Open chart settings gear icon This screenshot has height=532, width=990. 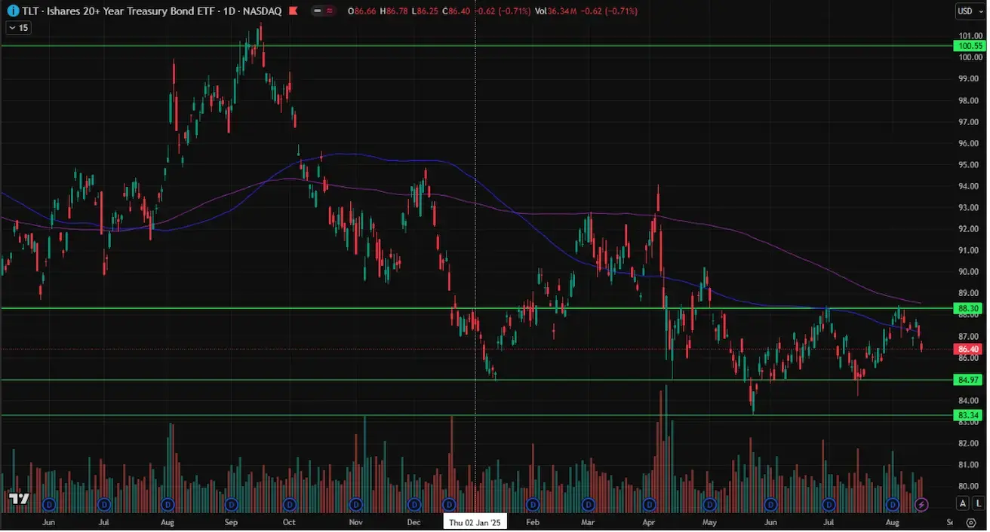click(x=971, y=521)
